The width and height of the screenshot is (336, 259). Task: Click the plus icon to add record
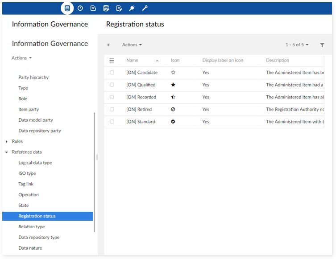click(108, 45)
